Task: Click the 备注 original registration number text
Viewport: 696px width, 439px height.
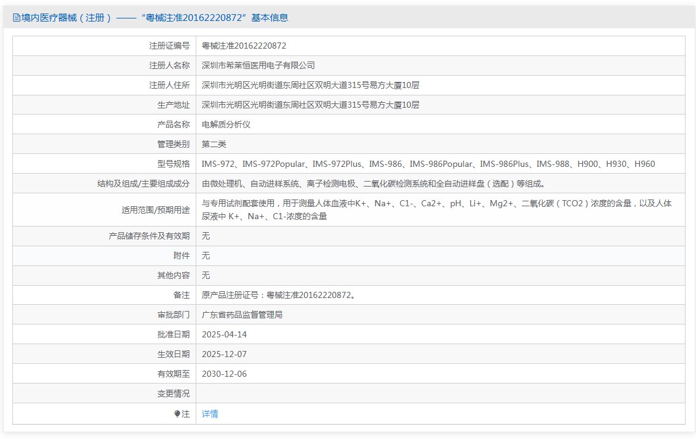Action: 278,295
